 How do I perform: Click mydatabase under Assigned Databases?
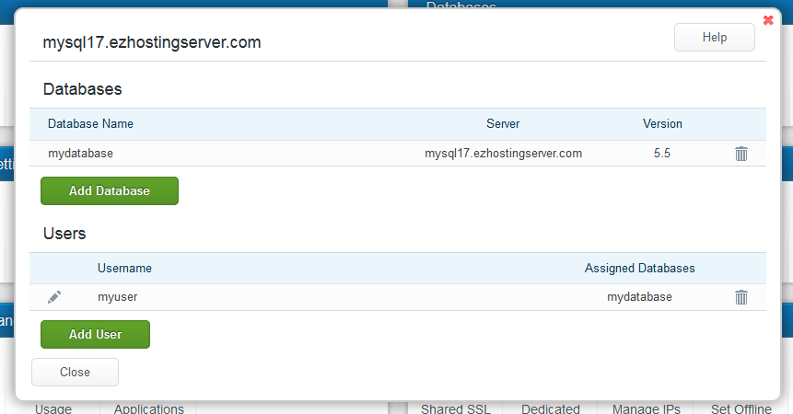click(639, 297)
